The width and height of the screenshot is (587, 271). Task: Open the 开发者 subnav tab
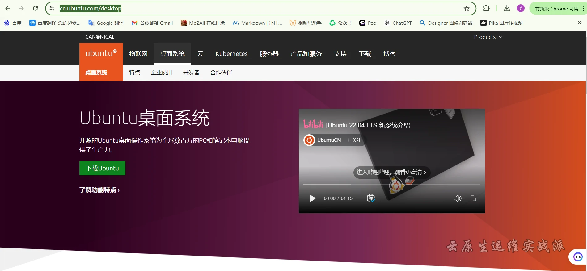[191, 73]
